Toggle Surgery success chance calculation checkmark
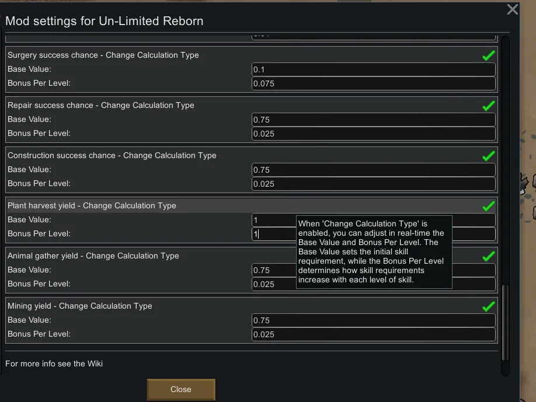The image size is (536, 402). (489, 55)
